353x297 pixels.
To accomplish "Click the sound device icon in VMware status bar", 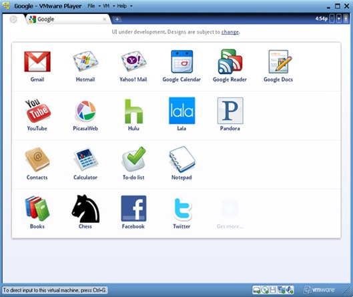I will click(290, 290).
